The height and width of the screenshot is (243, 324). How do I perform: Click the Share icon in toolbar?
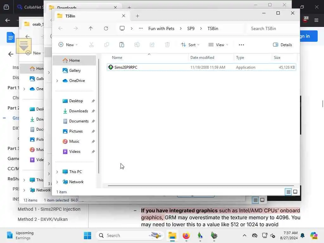point(152,45)
